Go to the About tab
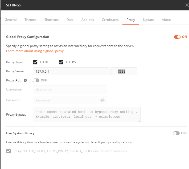The image size is (189, 169). pos(166,20)
